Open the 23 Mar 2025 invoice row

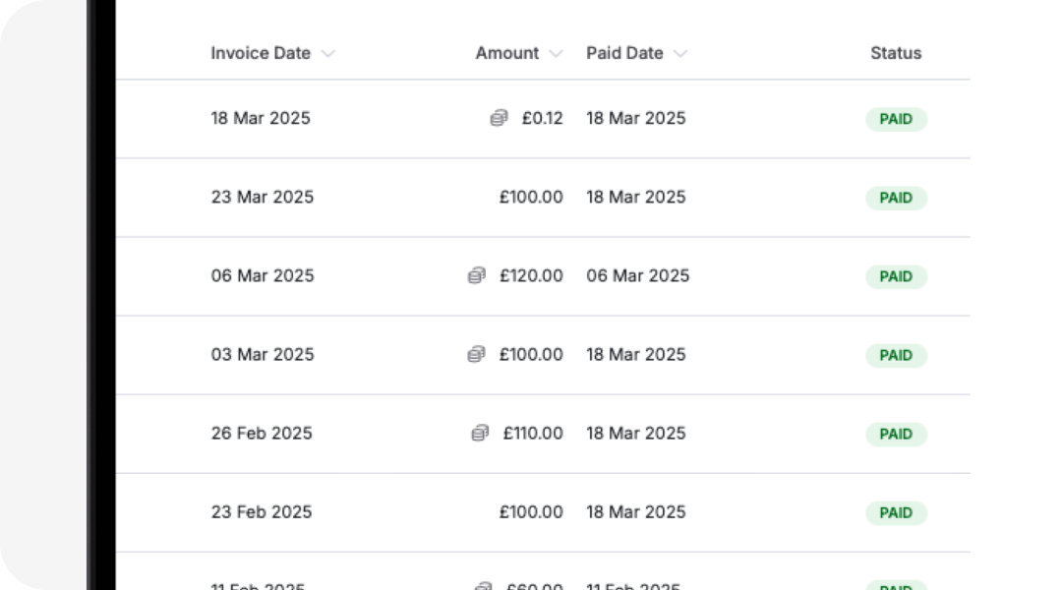point(263,197)
